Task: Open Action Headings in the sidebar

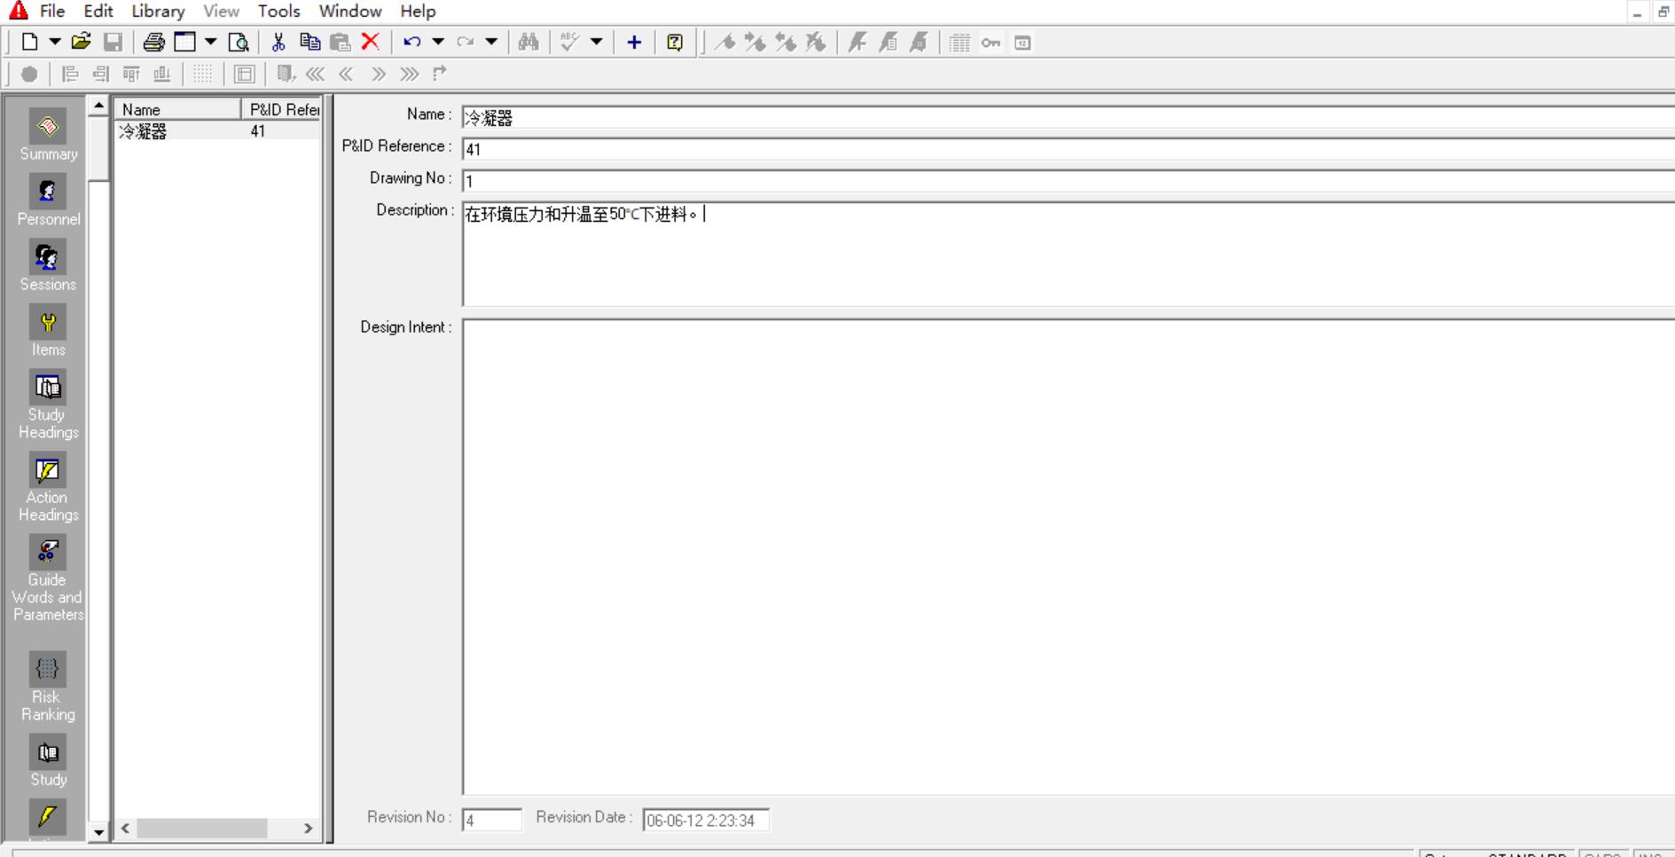Action: [x=48, y=488]
